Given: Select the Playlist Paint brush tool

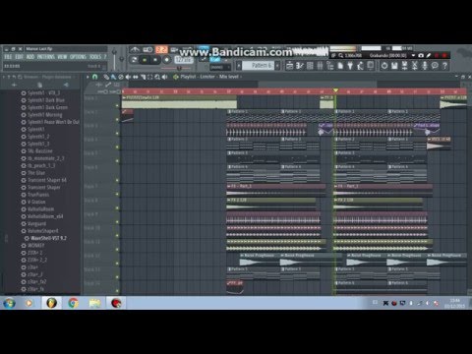Looking at the screenshot, I should [113, 77].
